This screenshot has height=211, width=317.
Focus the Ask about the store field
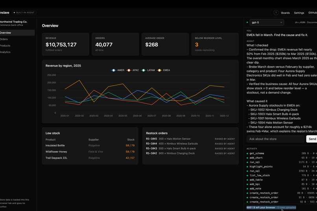[x=275, y=139]
